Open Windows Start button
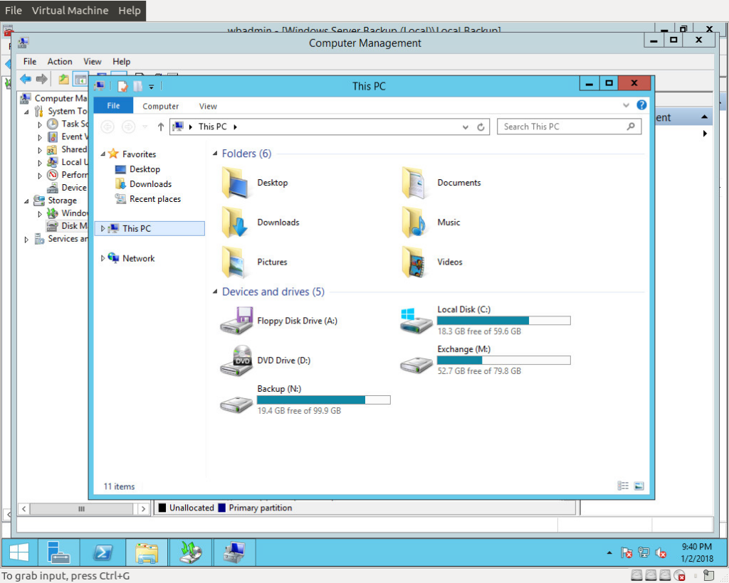 pyautogui.click(x=19, y=552)
